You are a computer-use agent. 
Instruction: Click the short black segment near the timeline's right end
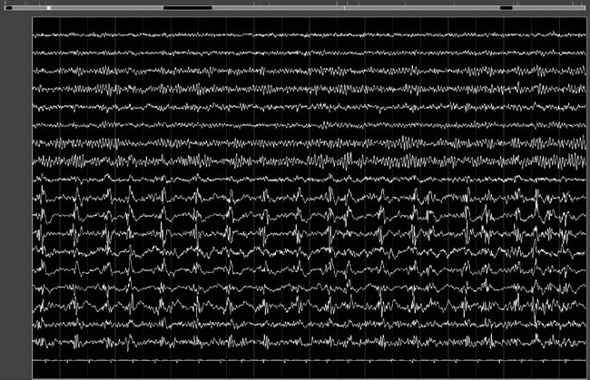point(506,7)
